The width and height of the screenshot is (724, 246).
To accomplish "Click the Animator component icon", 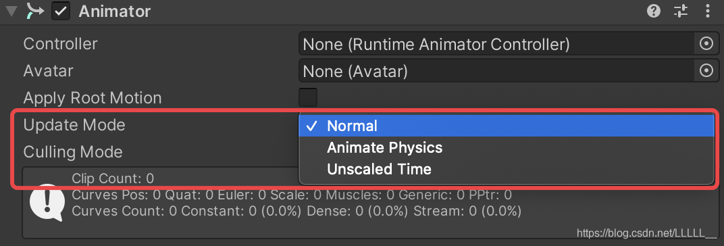I will click(35, 11).
